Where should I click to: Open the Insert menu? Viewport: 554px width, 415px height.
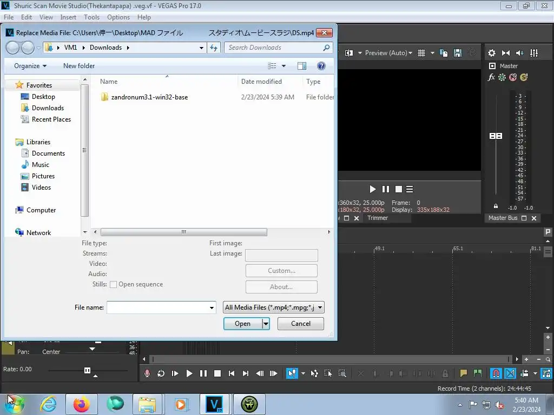[68, 17]
